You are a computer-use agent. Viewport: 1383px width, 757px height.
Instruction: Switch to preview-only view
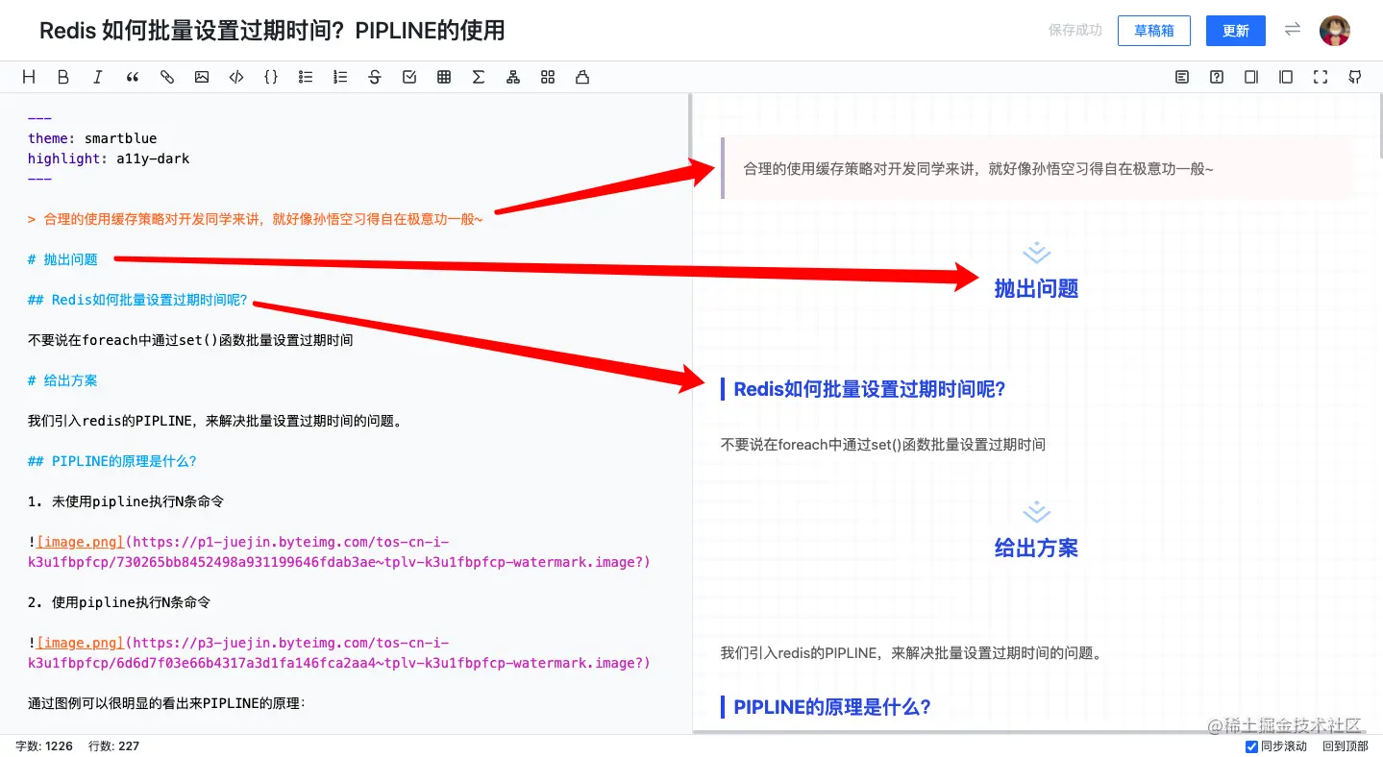pos(1286,78)
